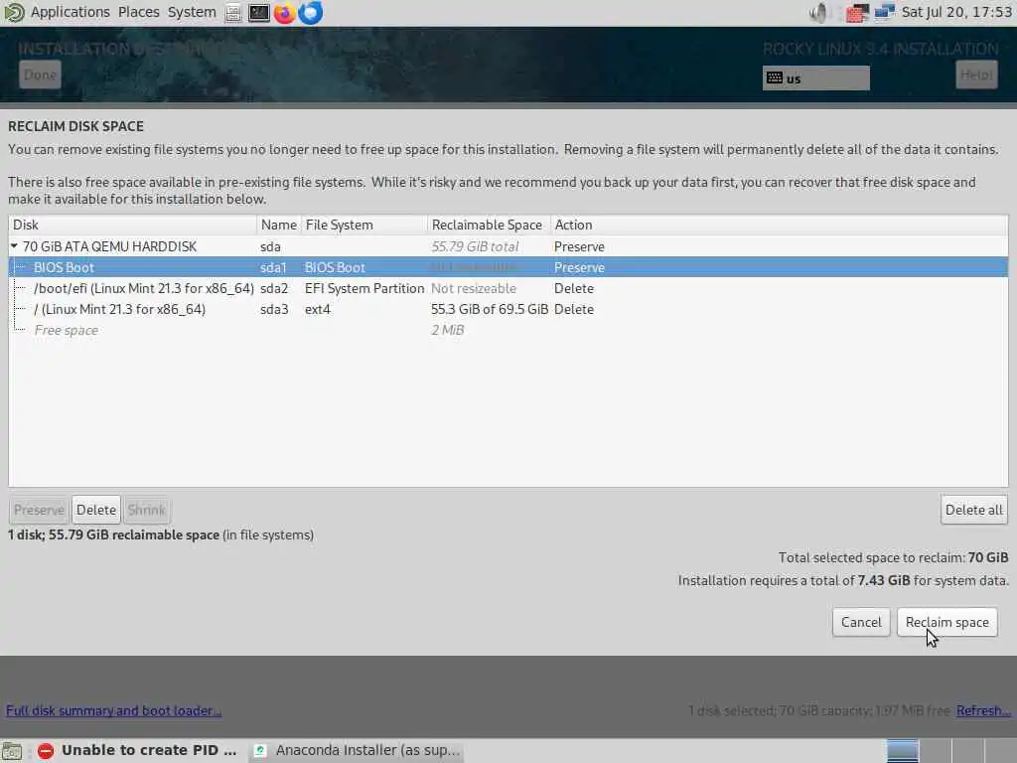1017x763 pixels.
Task: Confirm with the Reclaim space button
Action: (x=946, y=622)
